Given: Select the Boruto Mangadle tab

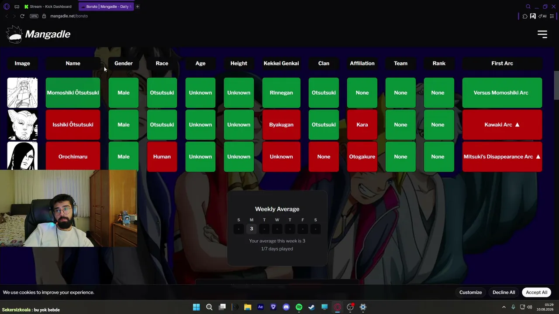Looking at the screenshot, I should 106,7.
